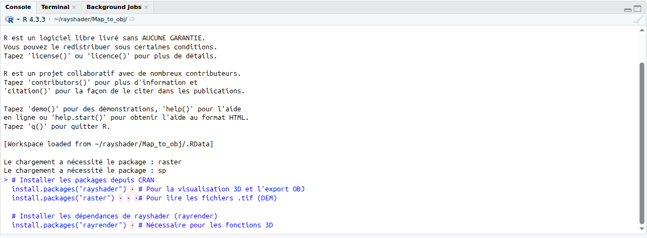
Task: Click the Workspace loaded message line
Action: coord(108,144)
